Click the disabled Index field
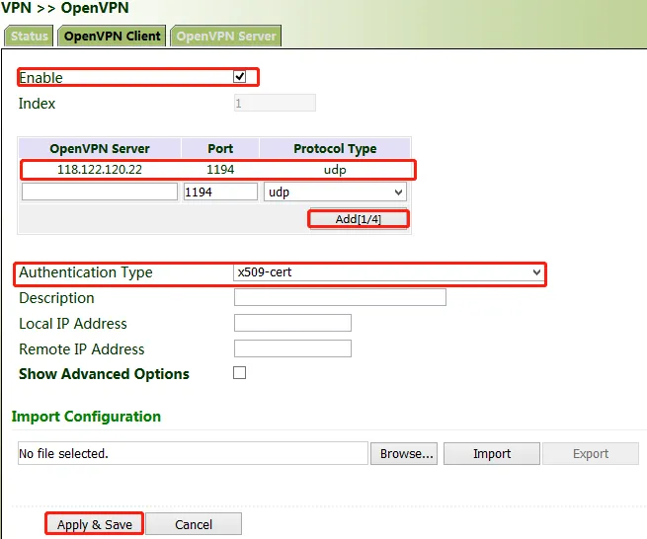The image size is (647, 539). [x=275, y=103]
